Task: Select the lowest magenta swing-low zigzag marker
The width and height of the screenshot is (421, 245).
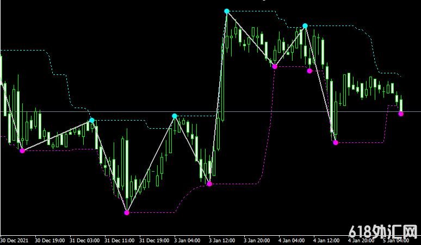Action: (x=127, y=213)
